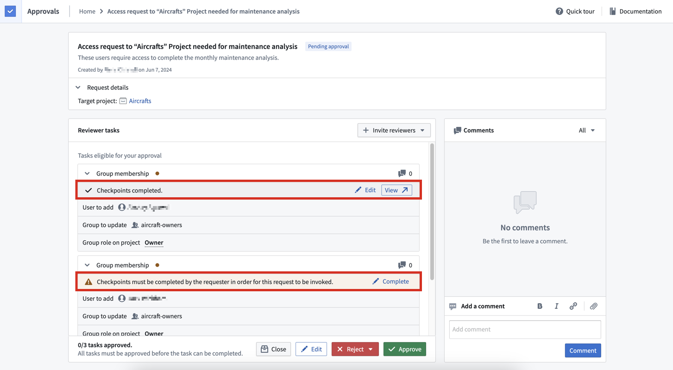Open the All comments filter dropdown
Screen dimensions: 673x370
(586, 131)
